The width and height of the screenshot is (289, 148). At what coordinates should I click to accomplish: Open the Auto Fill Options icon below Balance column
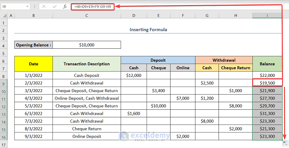(285, 143)
